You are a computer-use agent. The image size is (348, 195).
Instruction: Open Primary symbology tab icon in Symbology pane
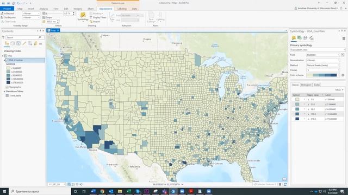(294, 38)
